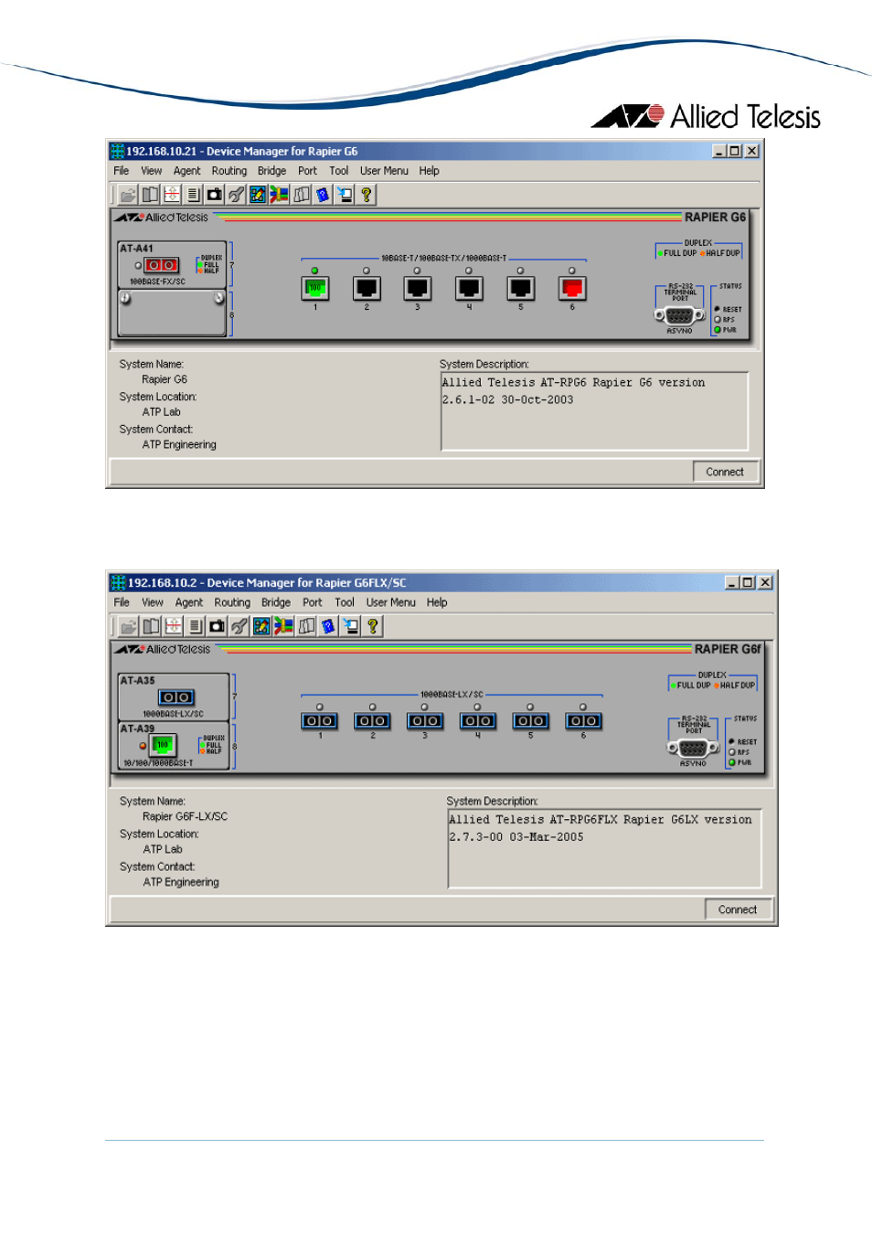Select fiber port 3 on the Rapier G6f panel
The image size is (872, 1234).
point(425,721)
